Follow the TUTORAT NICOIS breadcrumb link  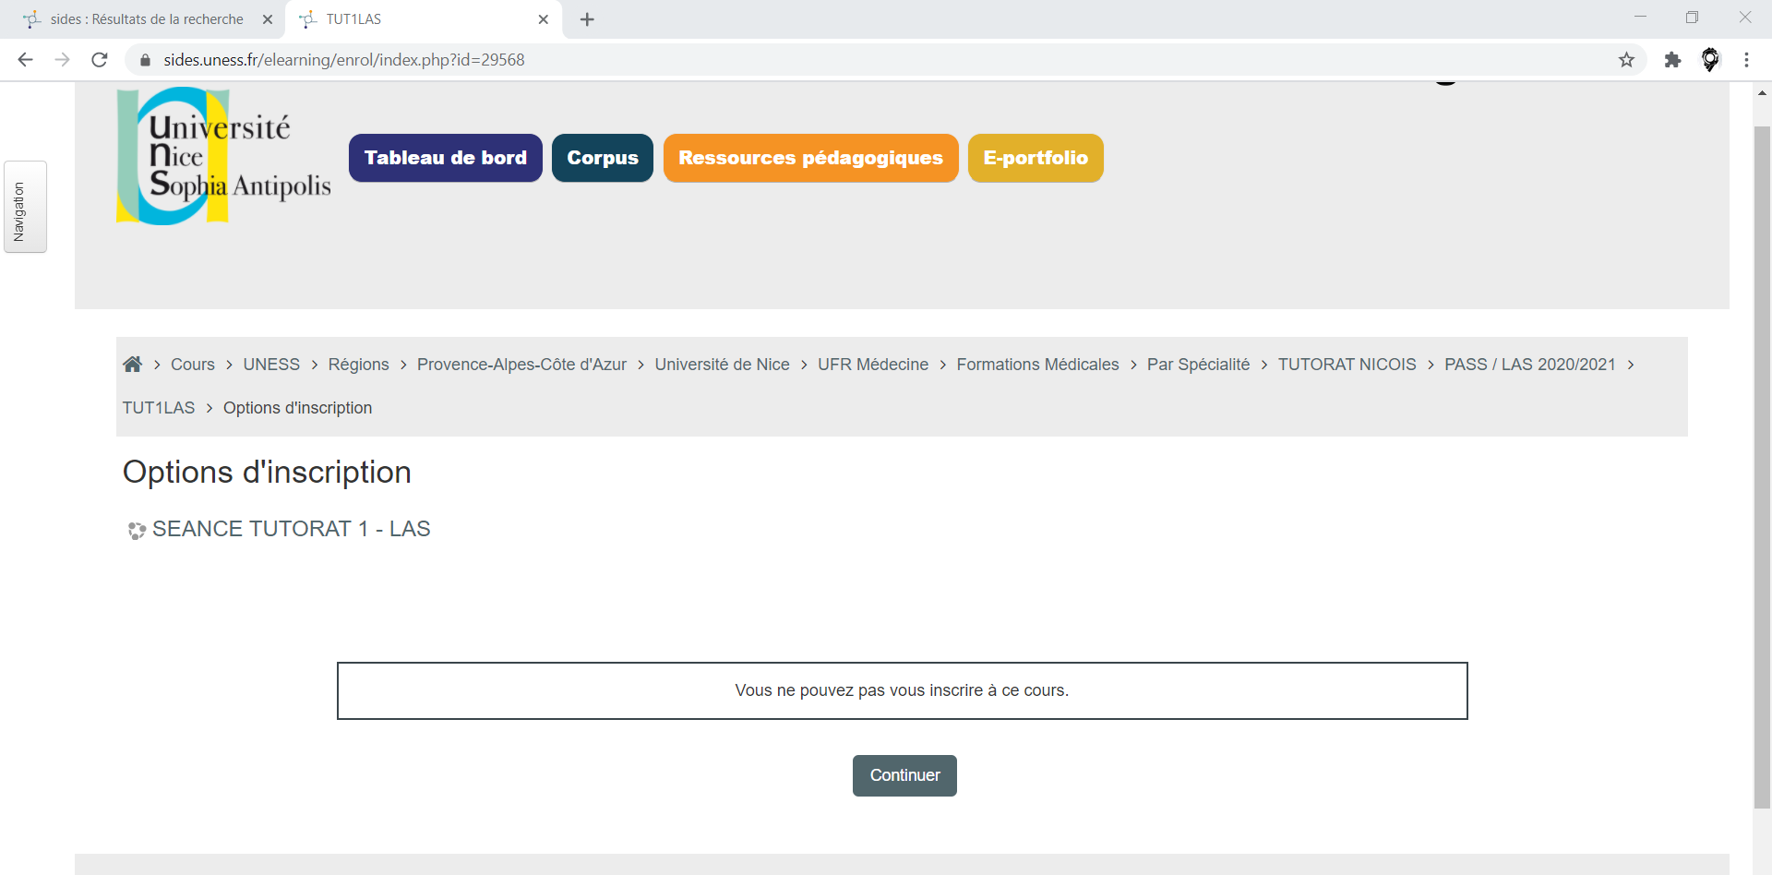click(1346, 365)
